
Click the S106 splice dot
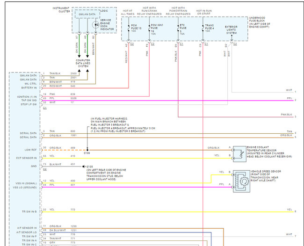coord(87,150)
